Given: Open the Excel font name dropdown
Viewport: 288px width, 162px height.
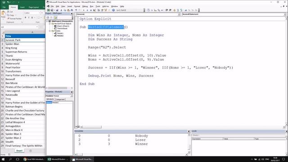Looking at the screenshot, I should 39,13.
